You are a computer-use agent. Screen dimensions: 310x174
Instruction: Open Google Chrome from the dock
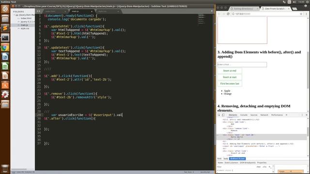pyautogui.click(x=5, y=47)
